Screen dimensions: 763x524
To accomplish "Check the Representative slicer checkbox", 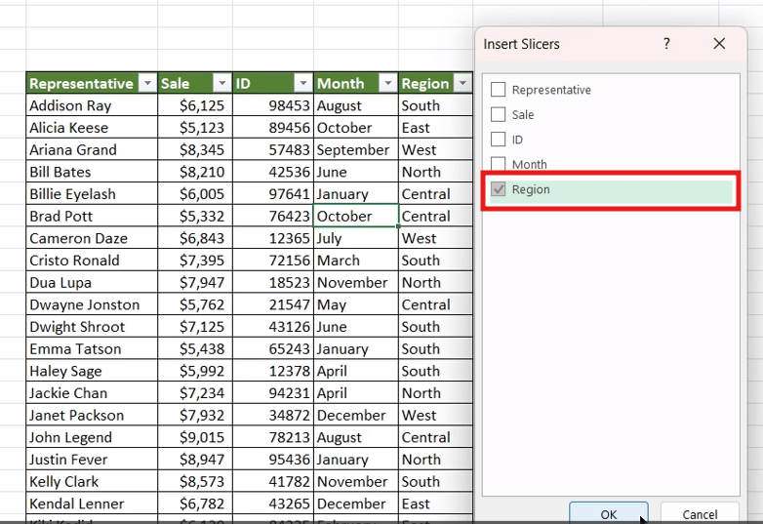I will (x=498, y=90).
